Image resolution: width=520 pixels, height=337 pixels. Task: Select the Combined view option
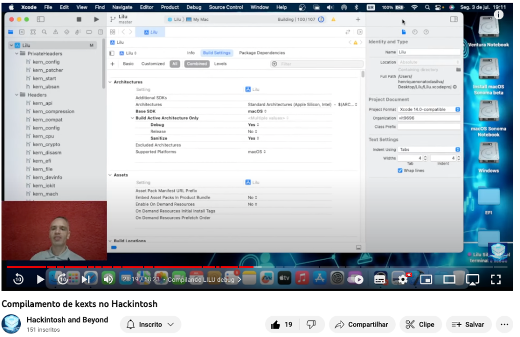197,63
